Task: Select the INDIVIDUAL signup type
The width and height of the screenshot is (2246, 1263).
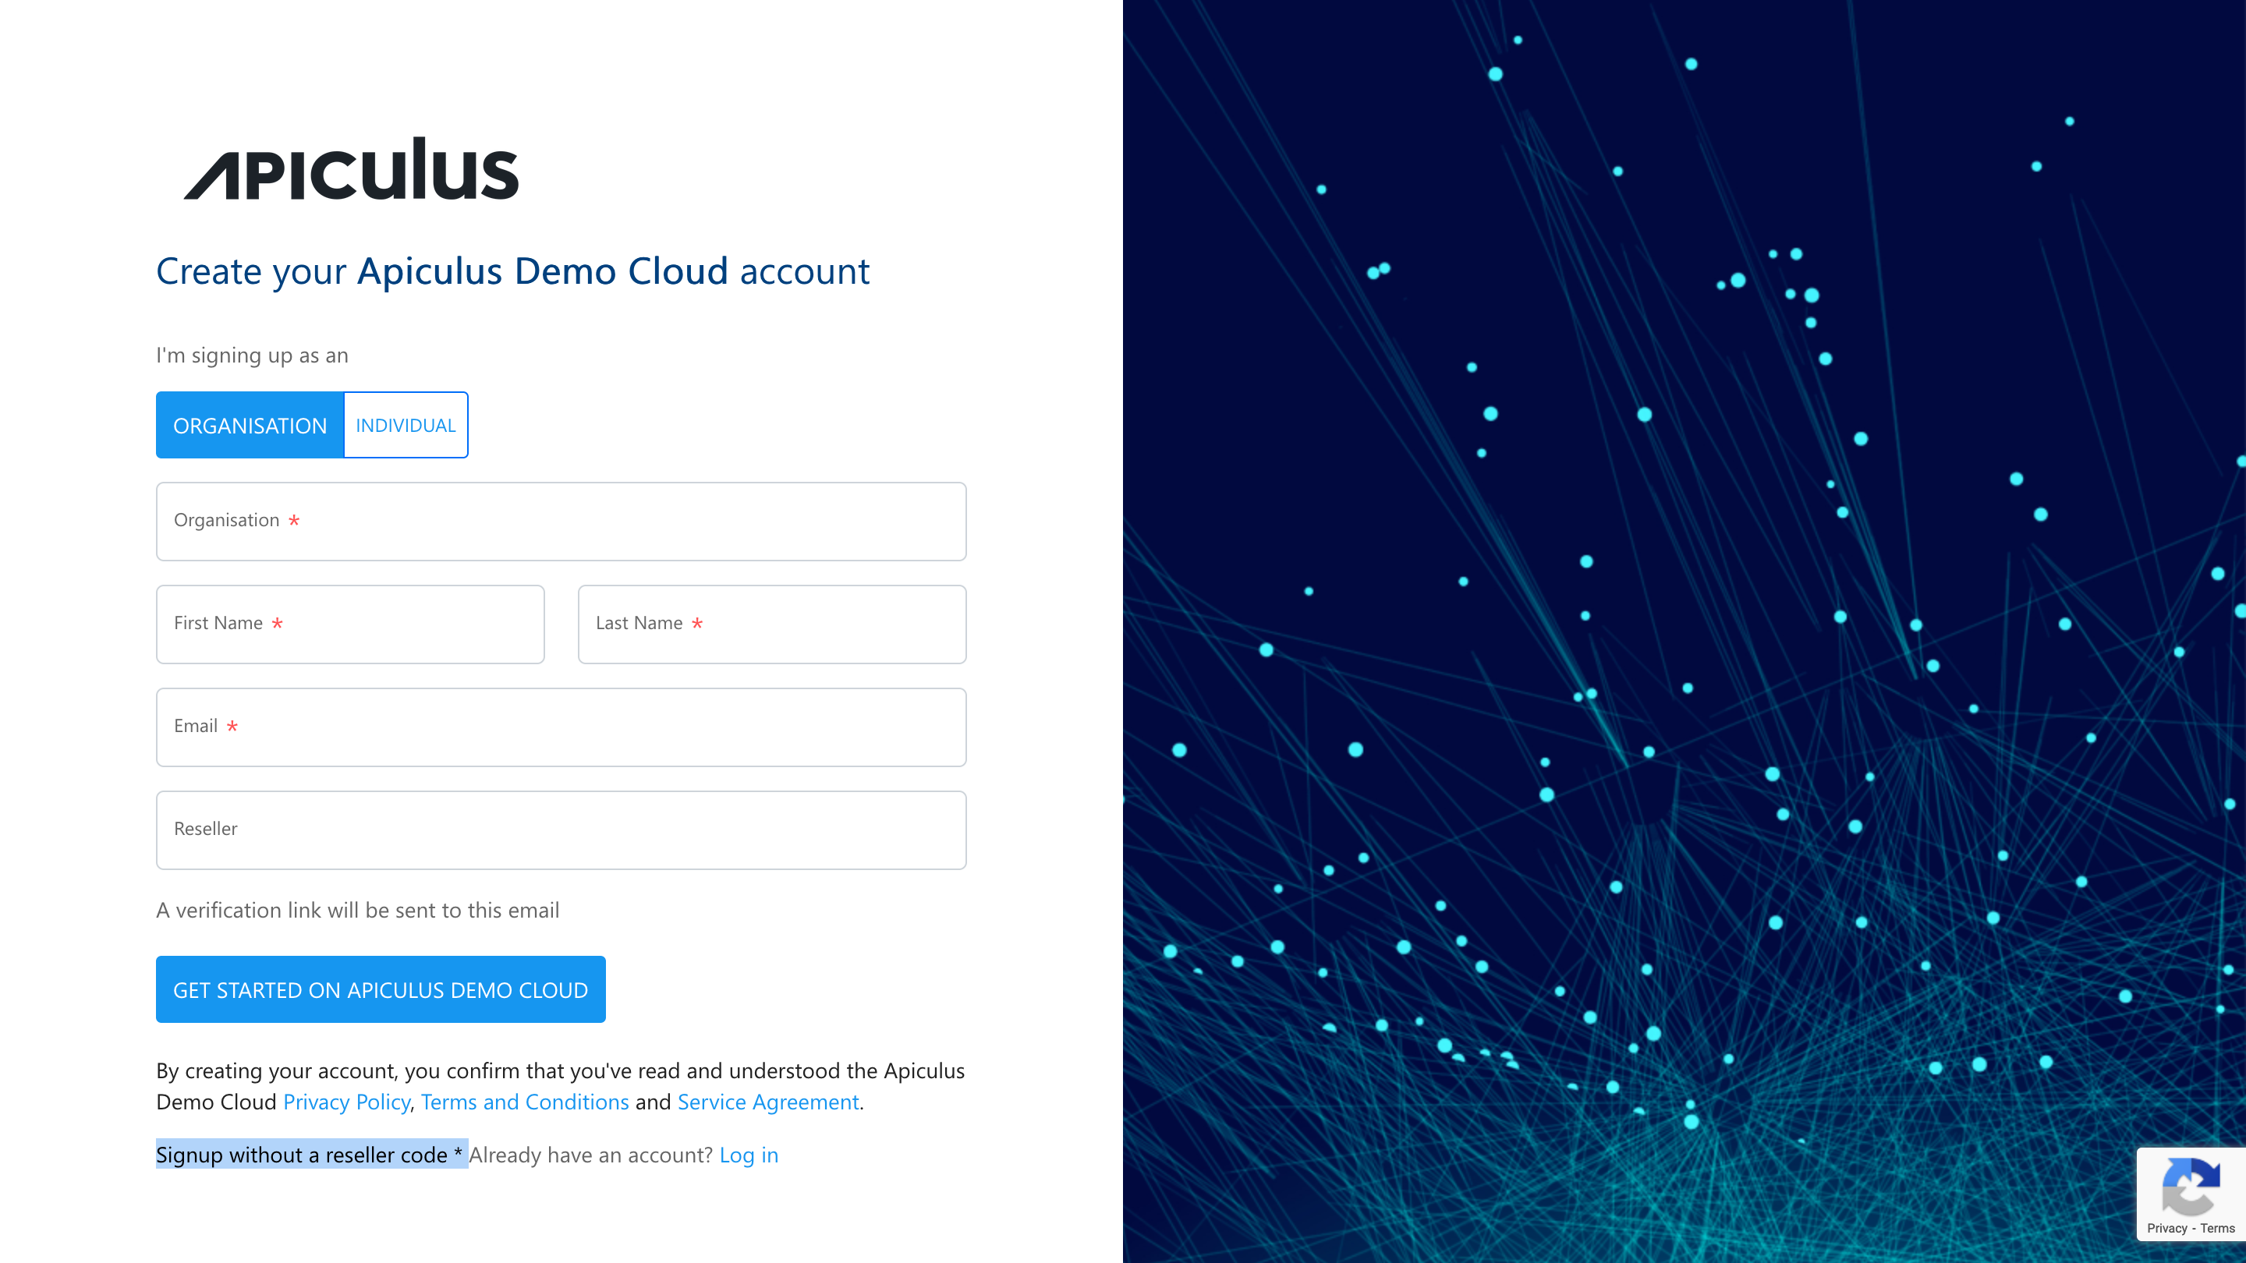Action: [x=406, y=426]
